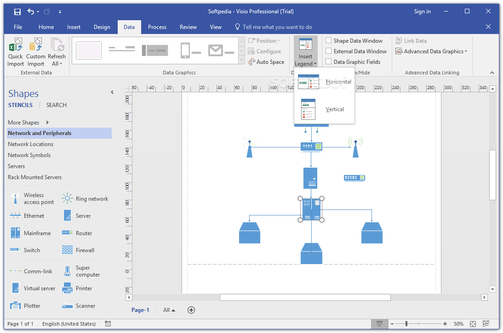Click the Auto Space button
503x333 pixels.
(x=266, y=62)
